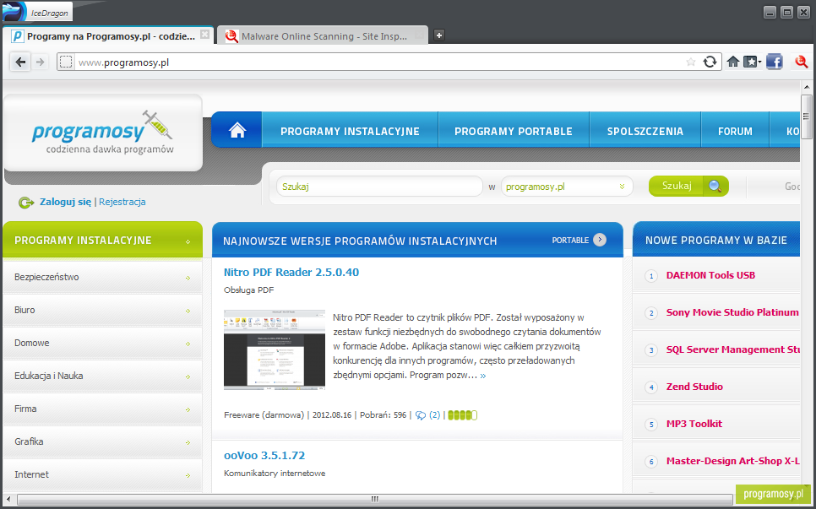This screenshot has height=509, width=816.
Task: Close the Programy na Programosy.pl tab
Action: (205, 35)
